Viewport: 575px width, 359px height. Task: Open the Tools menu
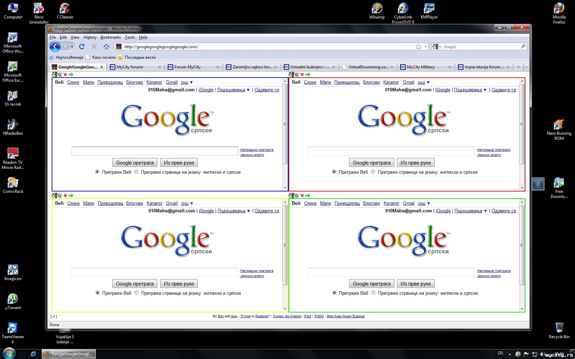point(130,37)
